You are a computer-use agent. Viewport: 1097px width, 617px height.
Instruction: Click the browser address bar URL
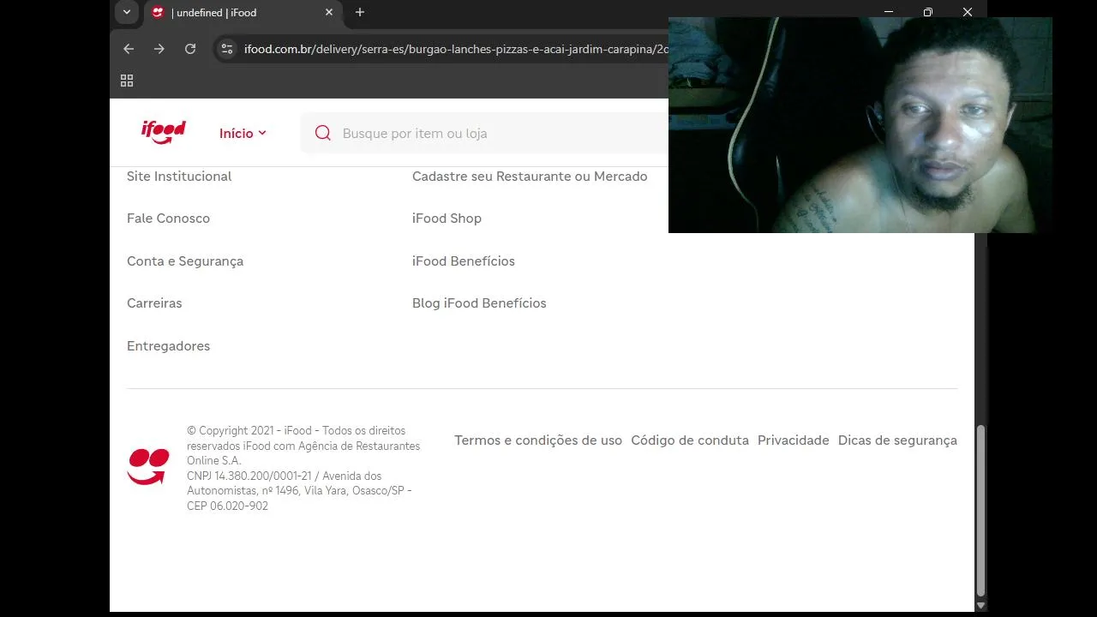[x=456, y=49]
